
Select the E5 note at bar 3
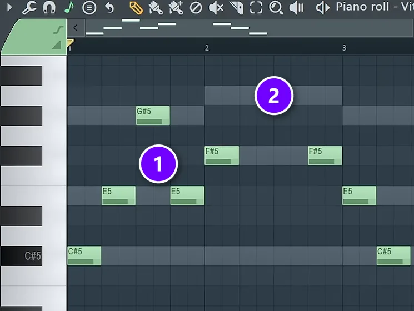(360, 195)
